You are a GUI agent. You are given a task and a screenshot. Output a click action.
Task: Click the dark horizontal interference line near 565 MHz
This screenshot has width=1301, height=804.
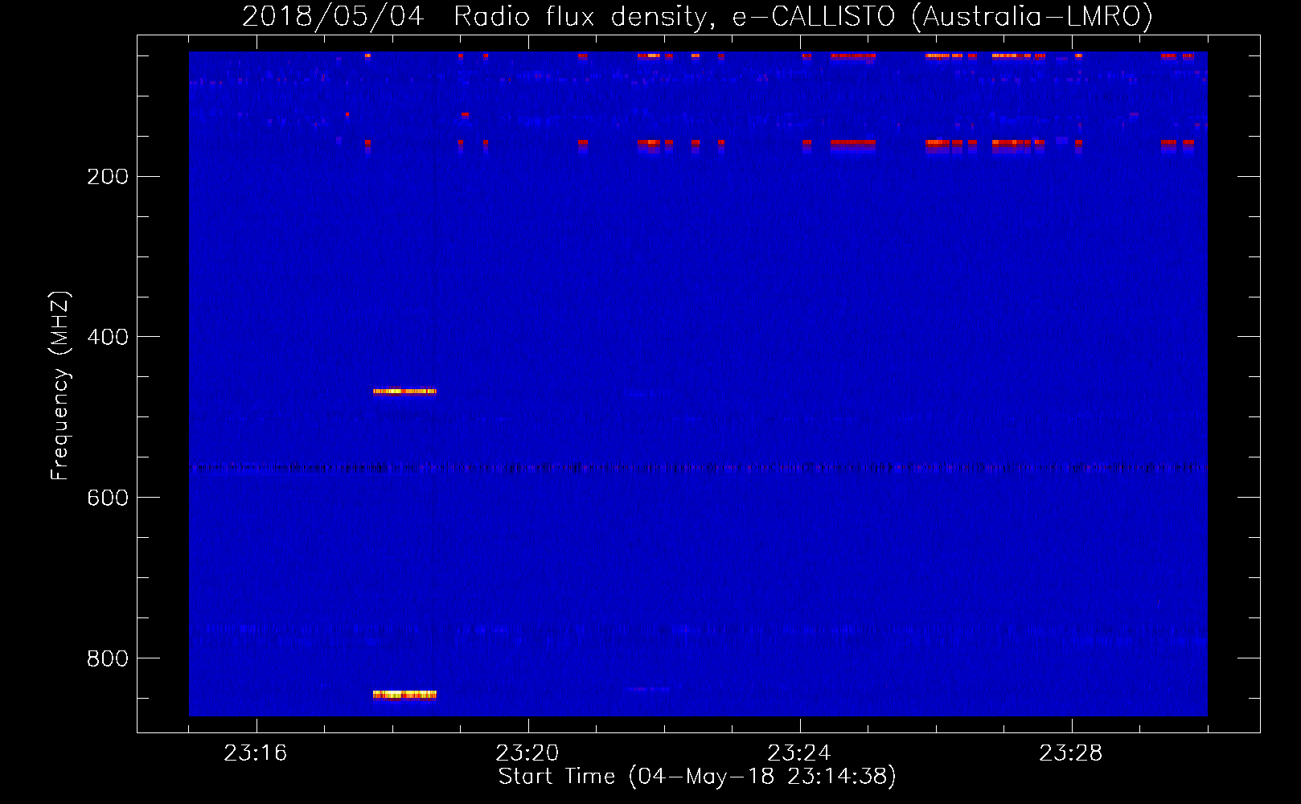(x=698, y=467)
